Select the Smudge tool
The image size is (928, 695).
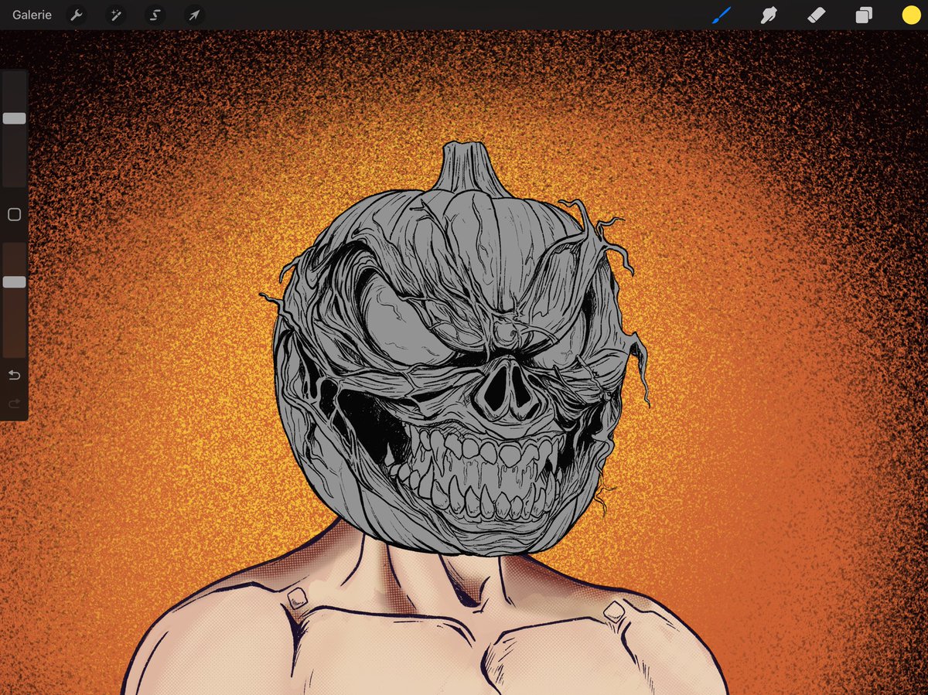(x=769, y=15)
